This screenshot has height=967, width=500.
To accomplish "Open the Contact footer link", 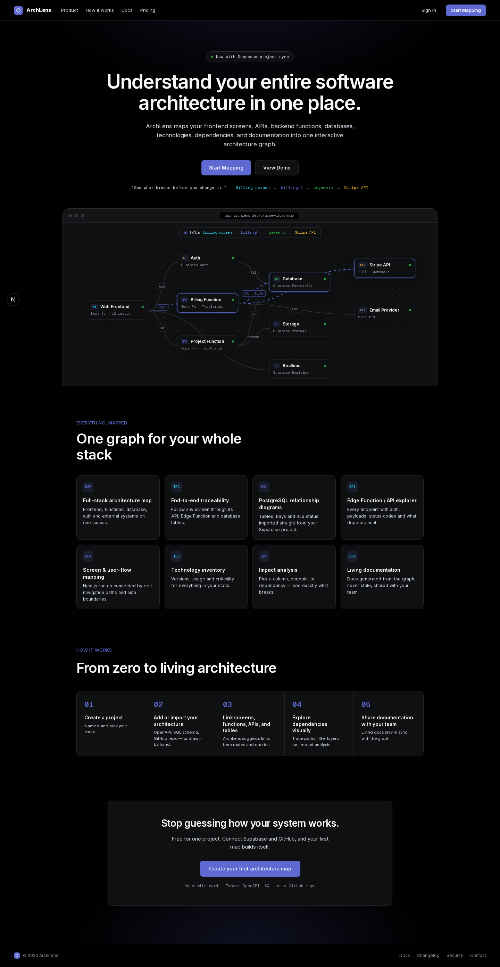I will click(478, 955).
